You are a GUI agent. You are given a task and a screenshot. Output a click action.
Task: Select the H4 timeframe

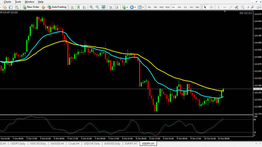click(x=179, y=7)
